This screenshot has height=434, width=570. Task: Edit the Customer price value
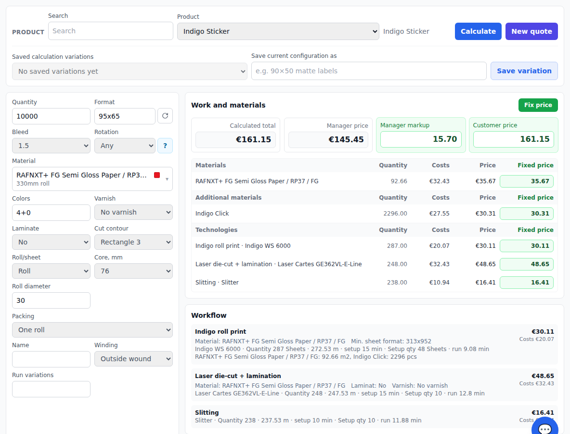(x=514, y=139)
